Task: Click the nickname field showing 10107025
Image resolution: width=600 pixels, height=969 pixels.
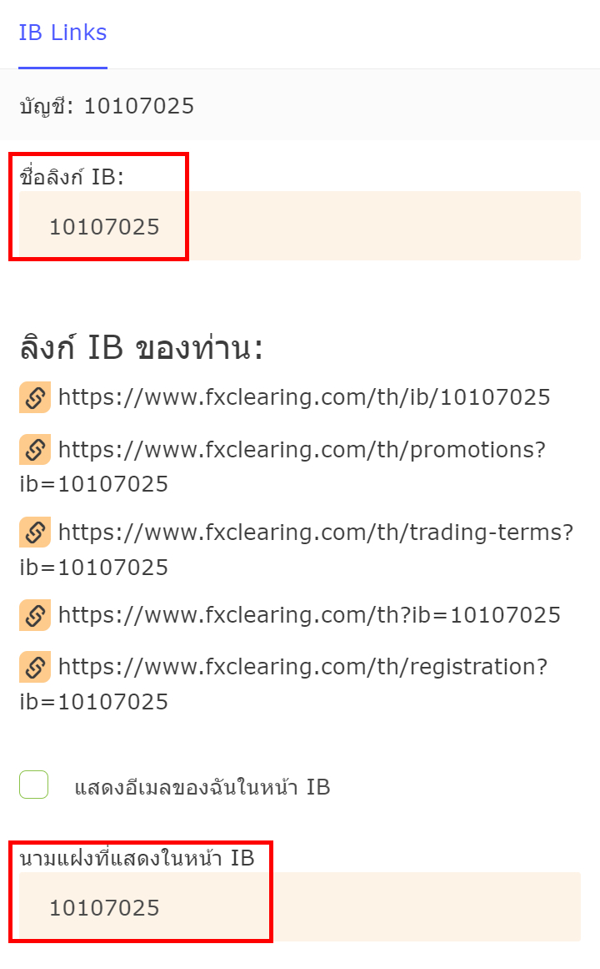Action: point(250,907)
